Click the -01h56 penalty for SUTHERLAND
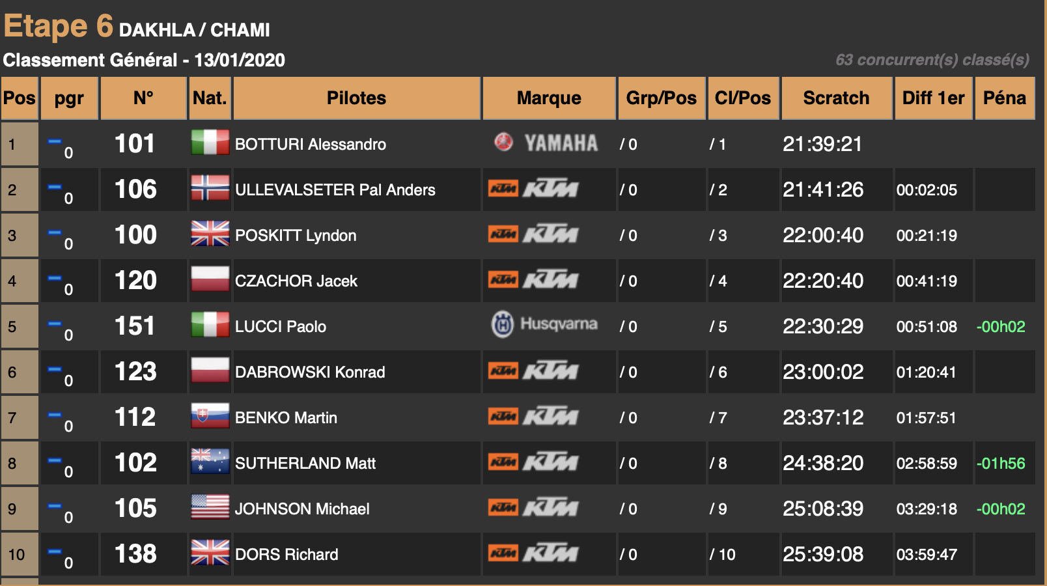 (x=1001, y=464)
